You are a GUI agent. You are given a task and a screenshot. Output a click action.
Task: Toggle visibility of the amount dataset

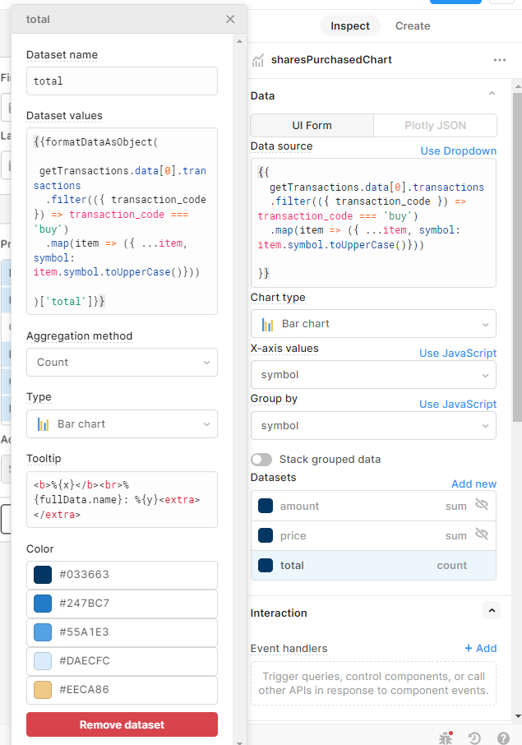tap(482, 505)
